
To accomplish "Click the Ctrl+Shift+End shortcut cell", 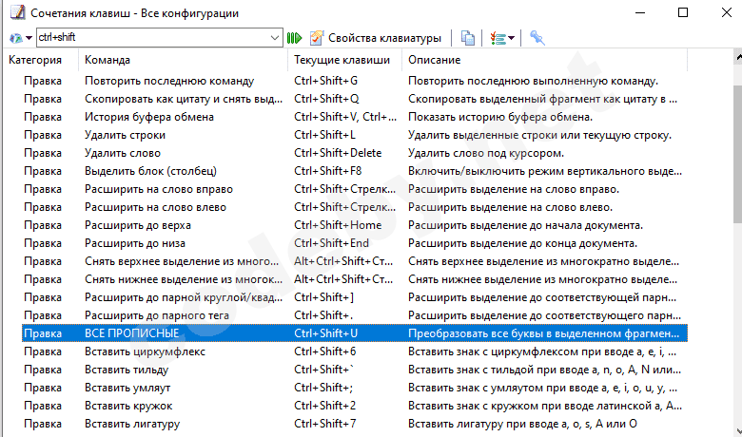I will pos(331,243).
